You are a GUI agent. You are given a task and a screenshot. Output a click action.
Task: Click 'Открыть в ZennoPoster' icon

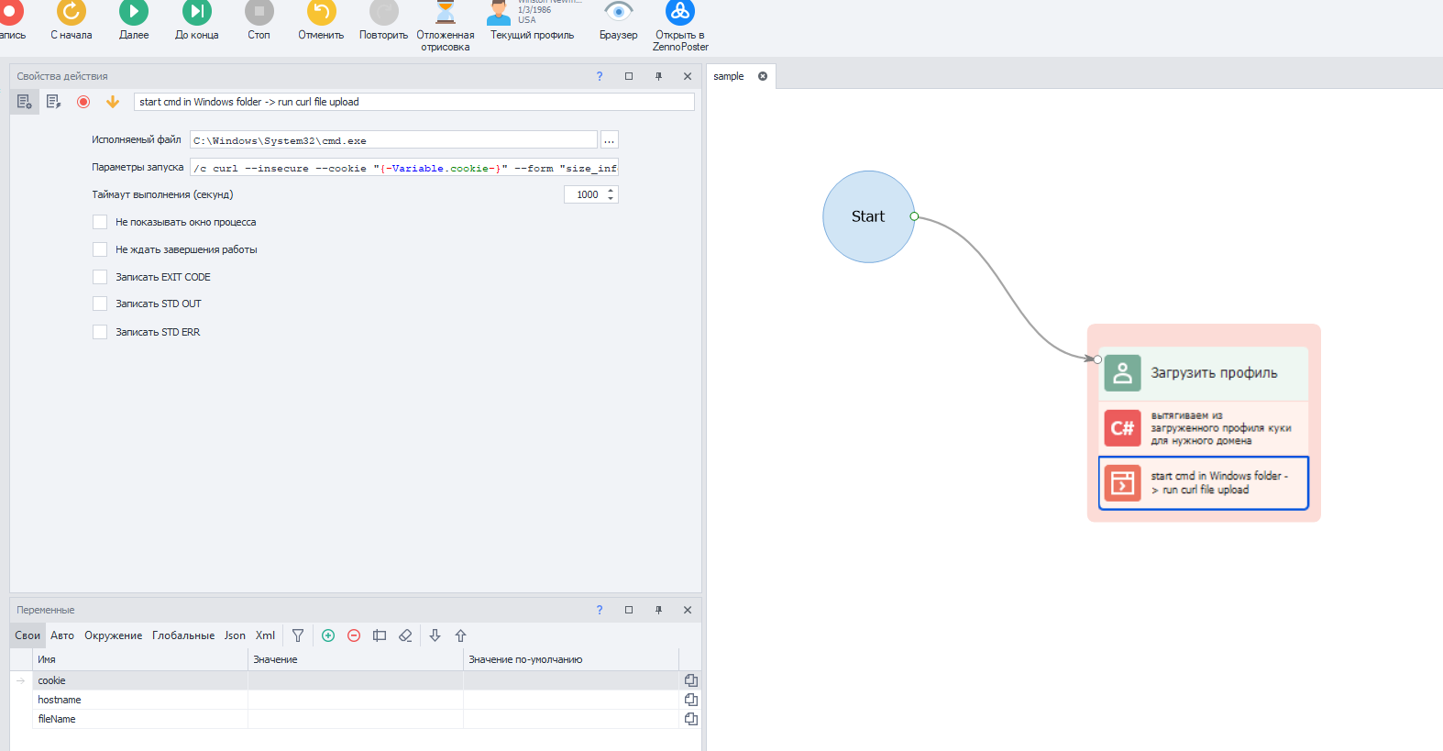pyautogui.click(x=680, y=13)
